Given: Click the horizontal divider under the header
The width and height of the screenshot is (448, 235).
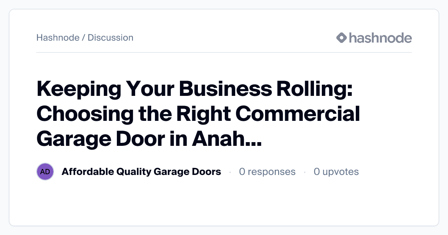Looking at the screenshot, I should pos(224,53).
